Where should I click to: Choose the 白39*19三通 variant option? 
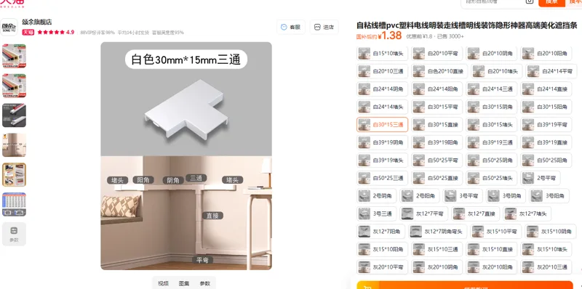point(492,142)
